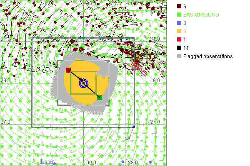
Task: Click the black legend swatch for 11
Action: click(179, 48)
